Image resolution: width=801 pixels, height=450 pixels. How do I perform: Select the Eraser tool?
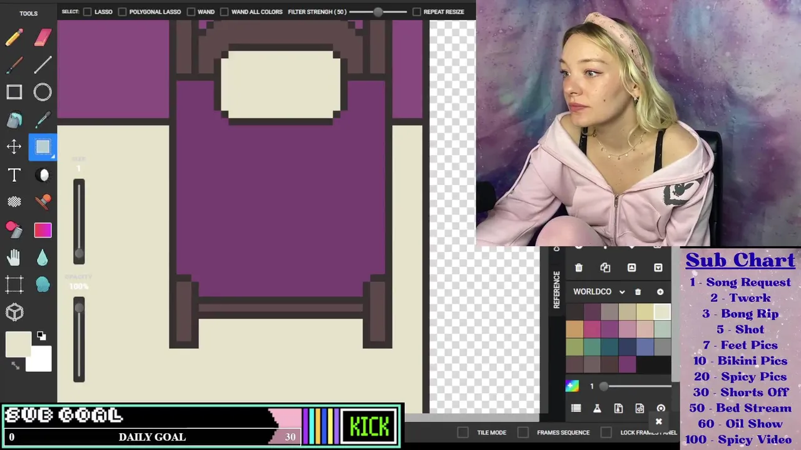43,37
